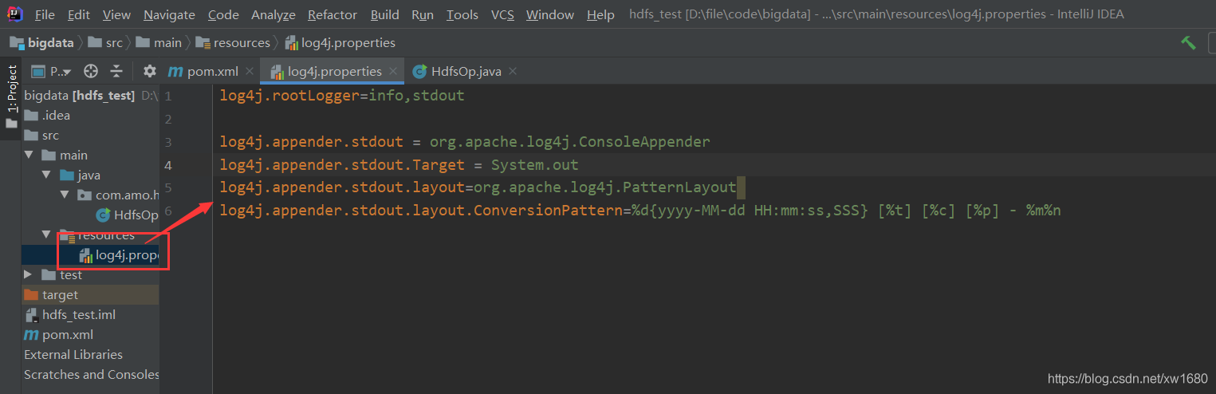Click line 1 text log4j.rootLogger=info,stdout
This screenshot has width=1216, height=394.
coord(342,96)
